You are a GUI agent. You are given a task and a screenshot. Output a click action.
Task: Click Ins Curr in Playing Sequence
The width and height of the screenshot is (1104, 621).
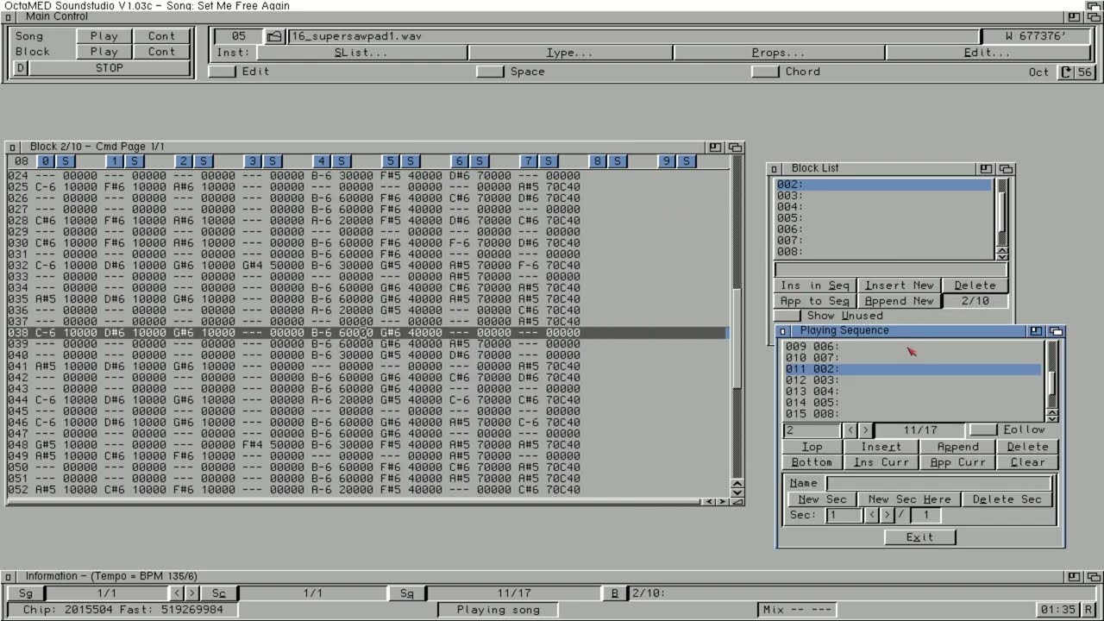(881, 462)
